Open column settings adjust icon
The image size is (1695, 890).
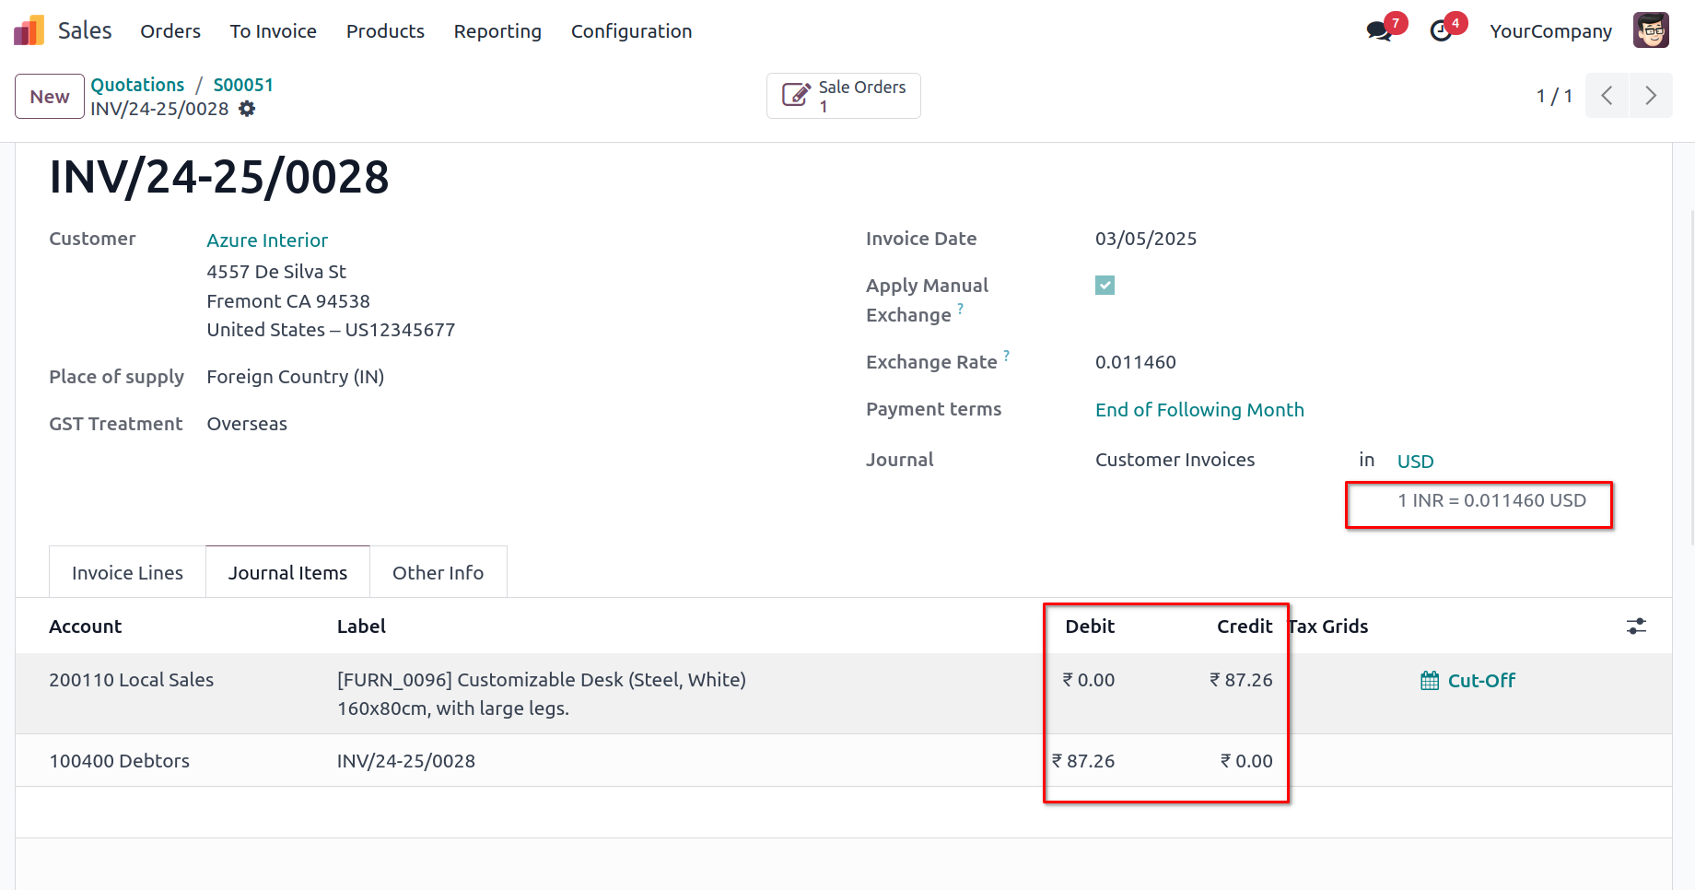[x=1636, y=627]
